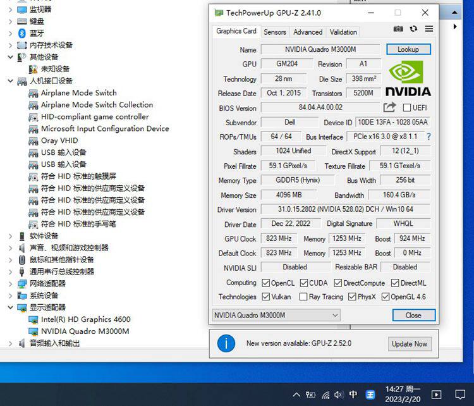Viewport: 474px width, 406px height.
Task: Click the icon of NVIDIA Quadro M3000M device
Action: coord(33,331)
